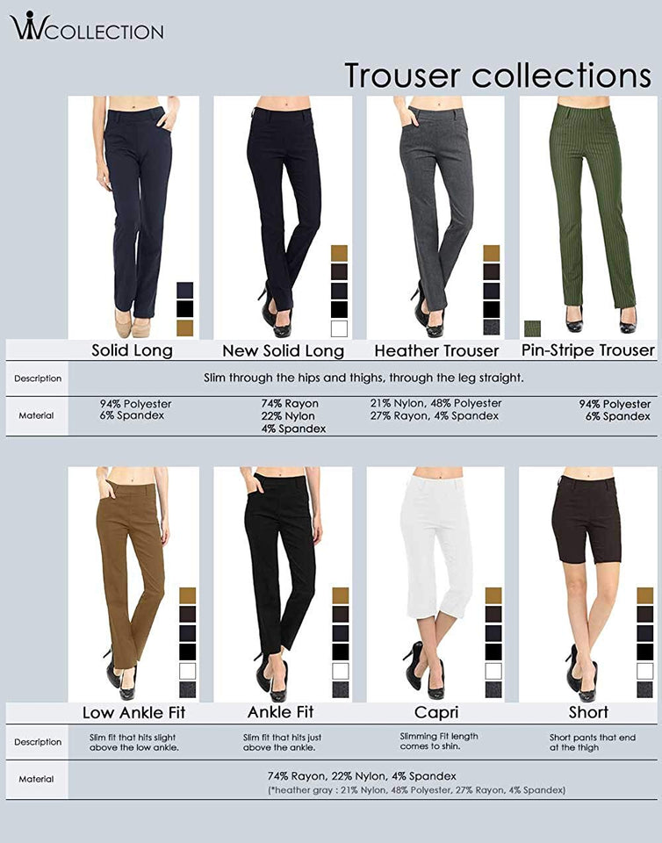This screenshot has width=662, height=843.
Task: Click the 'Ankle Fit' title
Action: pos(280,712)
